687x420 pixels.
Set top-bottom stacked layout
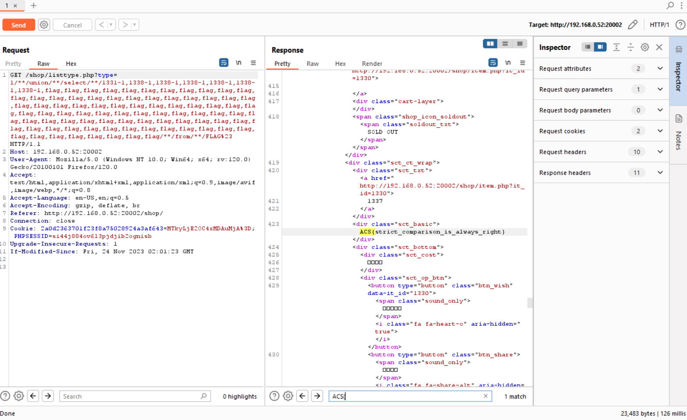coord(505,44)
